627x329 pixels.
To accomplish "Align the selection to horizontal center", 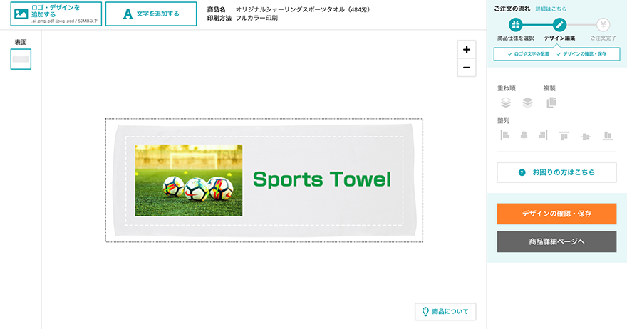I will pyautogui.click(x=524, y=135).
